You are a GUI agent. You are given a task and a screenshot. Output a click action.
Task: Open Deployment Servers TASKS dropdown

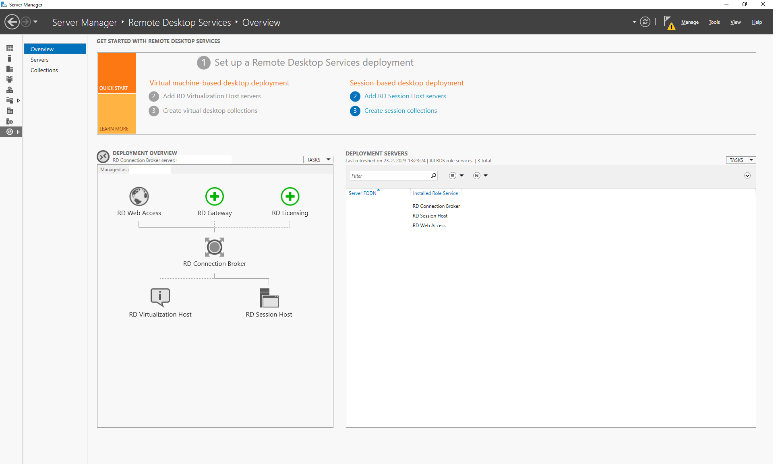tap(740, 160)
